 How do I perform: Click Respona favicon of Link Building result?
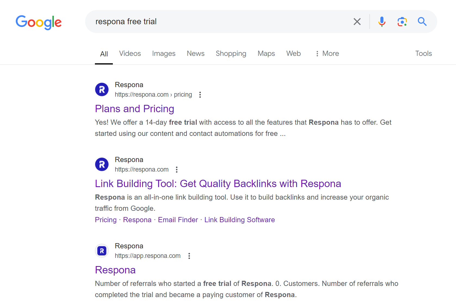[102, 164]
